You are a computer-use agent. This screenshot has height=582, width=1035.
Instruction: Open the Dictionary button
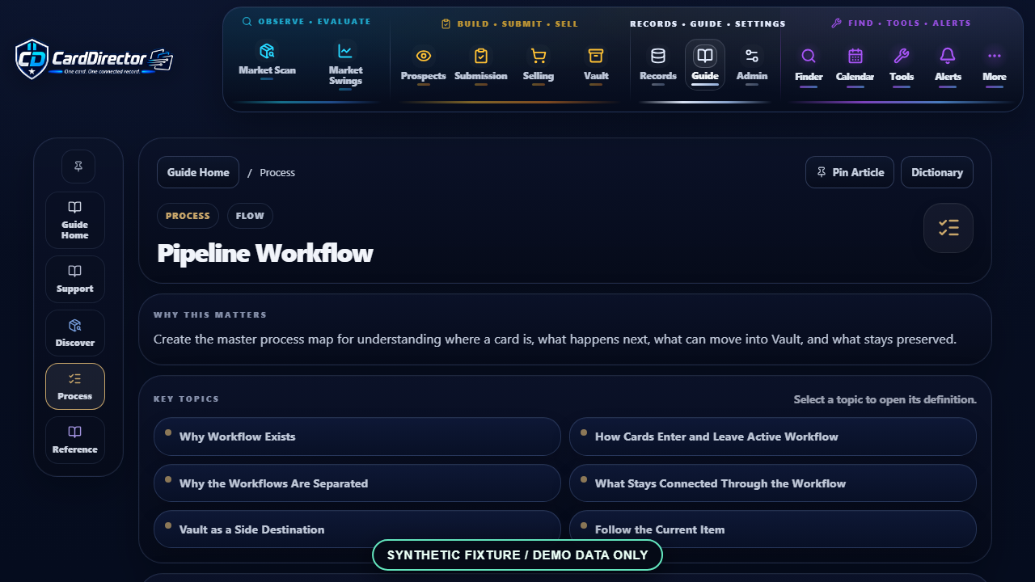(937, 172)
